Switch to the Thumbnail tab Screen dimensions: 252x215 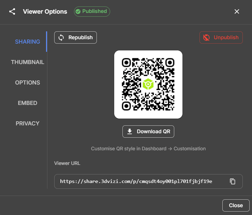tap(28, 62)
